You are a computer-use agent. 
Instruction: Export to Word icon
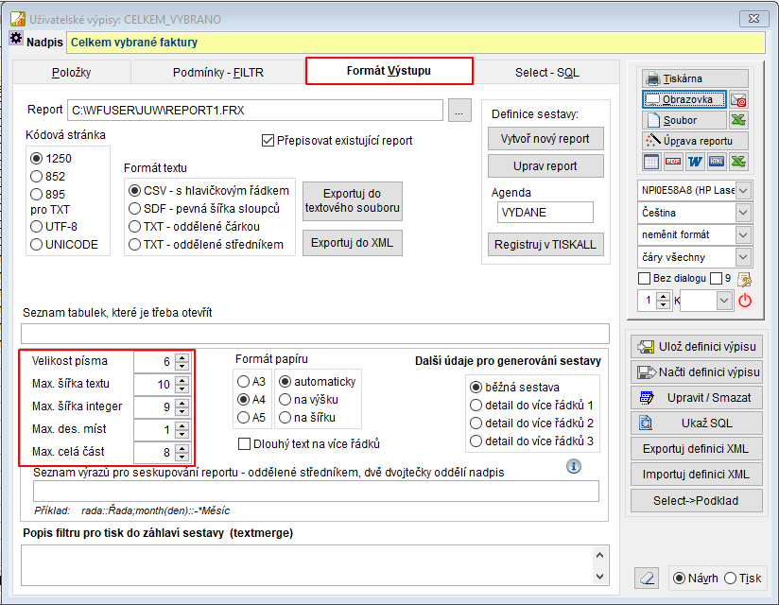695,162
